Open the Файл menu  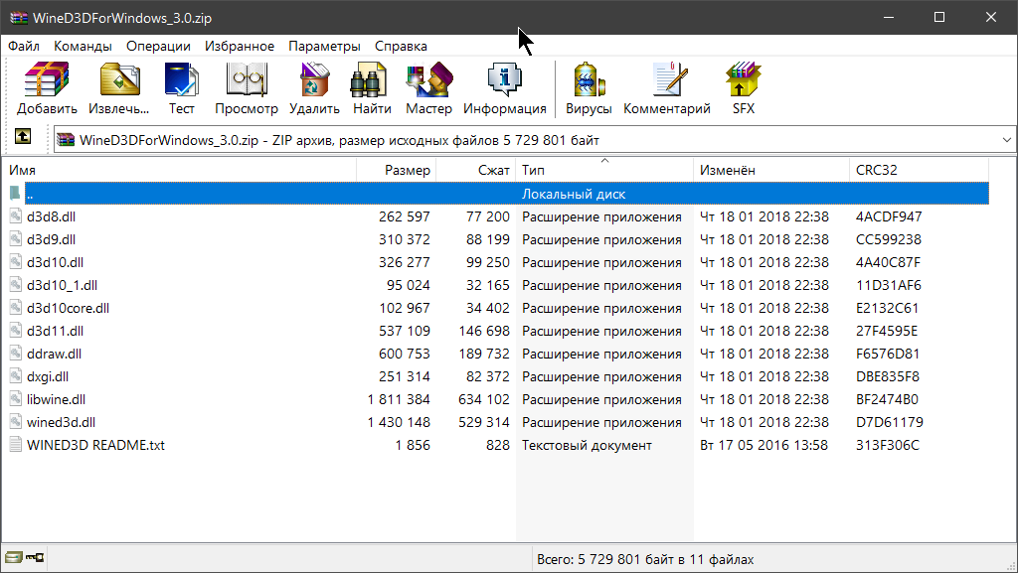click(x=24, y=46)
